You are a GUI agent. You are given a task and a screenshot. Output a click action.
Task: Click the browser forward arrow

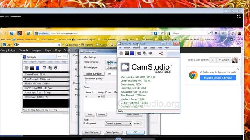(x=5, y=33)
